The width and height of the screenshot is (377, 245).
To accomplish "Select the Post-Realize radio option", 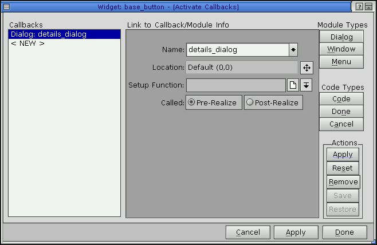I will (273, 102).
